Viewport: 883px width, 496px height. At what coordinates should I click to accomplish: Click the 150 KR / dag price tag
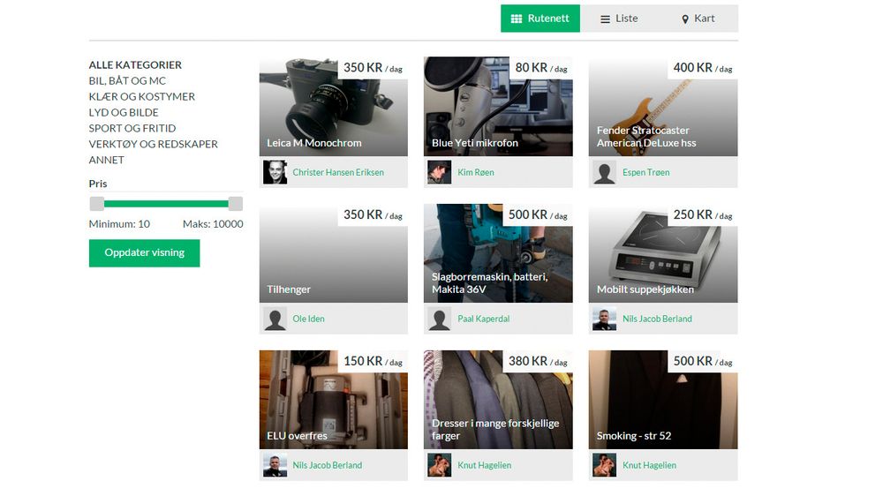click(x=373, y=362)
